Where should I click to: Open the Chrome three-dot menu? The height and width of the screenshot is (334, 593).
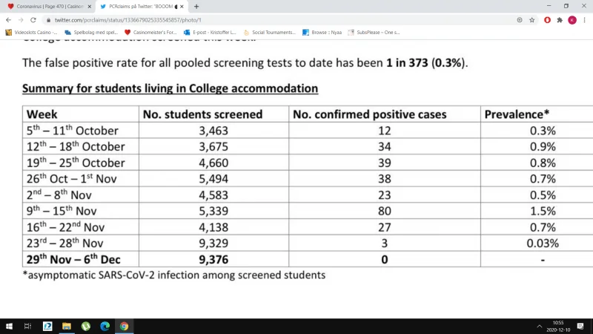(x=584, y=20)
